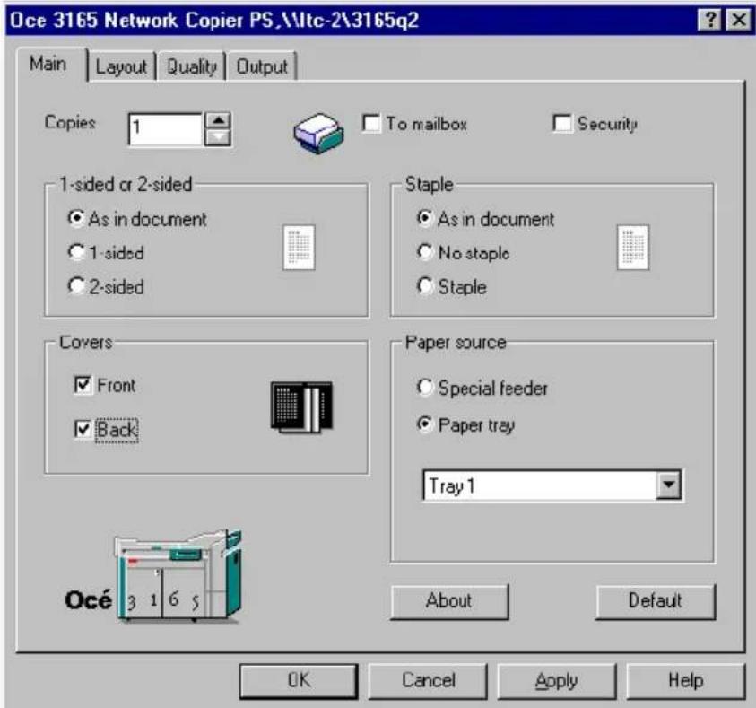Select the 2-sided radio button

click(x=76, y=286)
